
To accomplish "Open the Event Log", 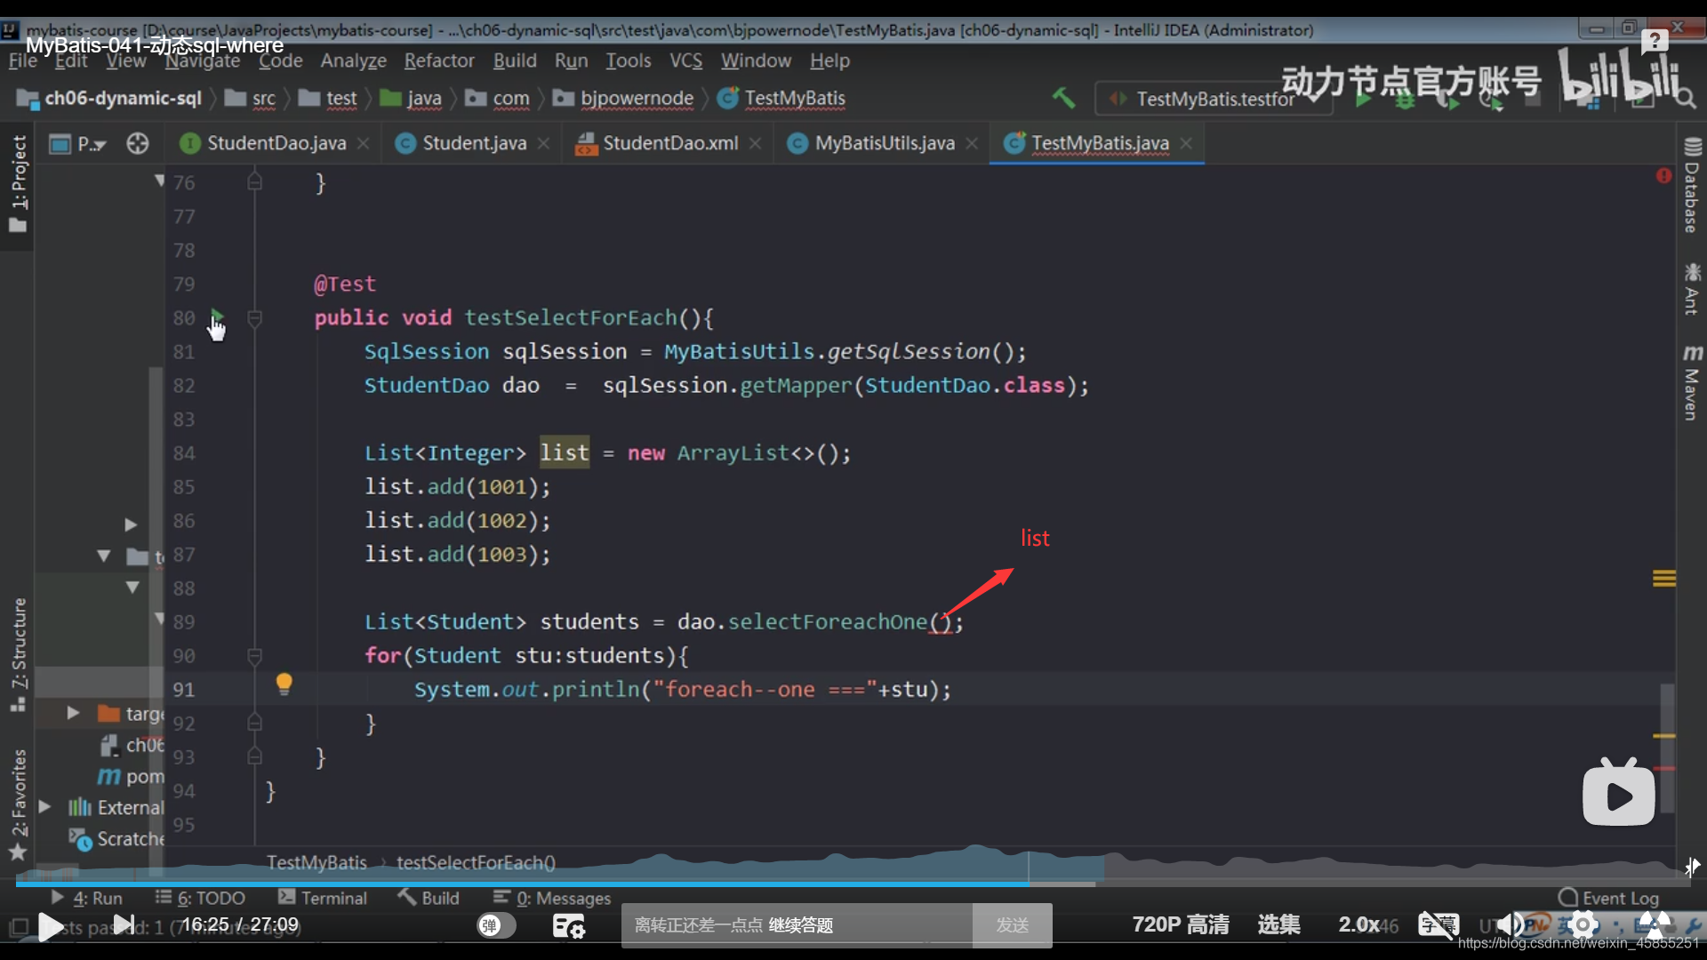I will pos(1609,898).
